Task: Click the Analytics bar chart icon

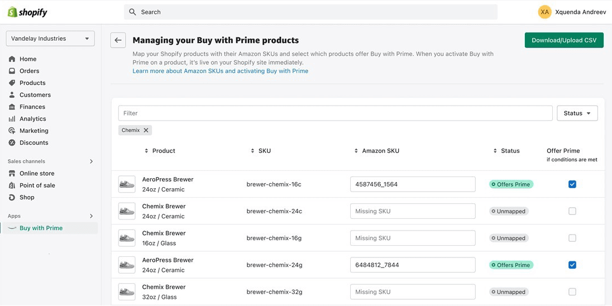Action: pyautogui.click(x=12, y=118)
